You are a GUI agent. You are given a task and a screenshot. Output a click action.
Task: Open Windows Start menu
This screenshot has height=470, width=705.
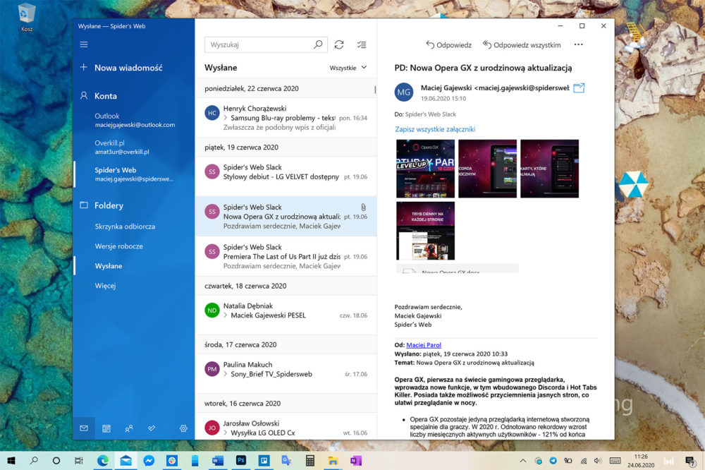[11, 461]
